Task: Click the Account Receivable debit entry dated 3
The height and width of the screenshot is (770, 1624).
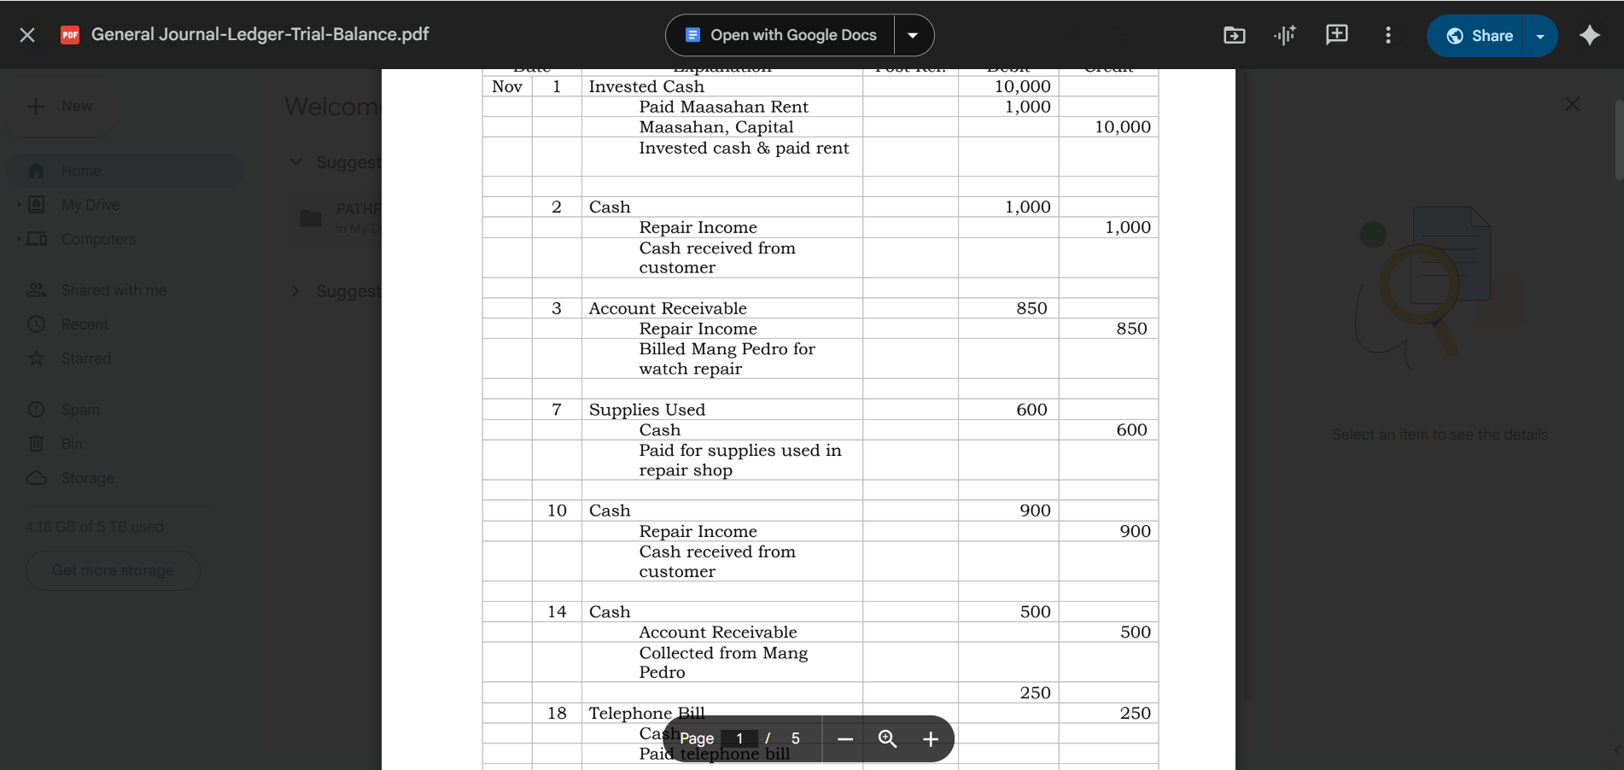Action: [x=668, y=308]
